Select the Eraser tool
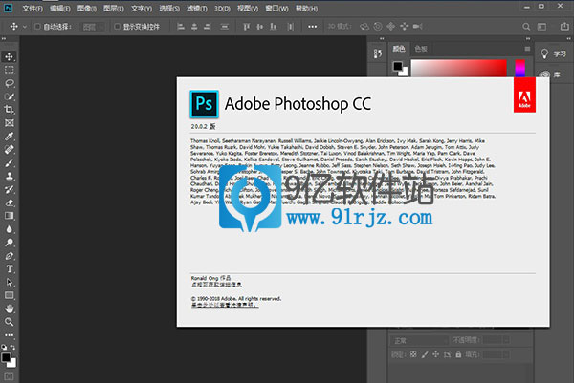The image size is (574, 383). (10, 202)
